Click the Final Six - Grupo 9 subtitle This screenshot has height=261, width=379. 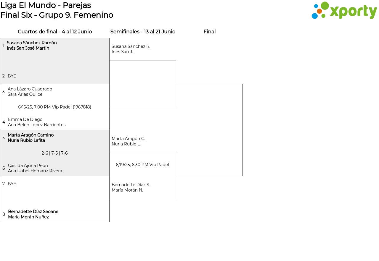57,15
